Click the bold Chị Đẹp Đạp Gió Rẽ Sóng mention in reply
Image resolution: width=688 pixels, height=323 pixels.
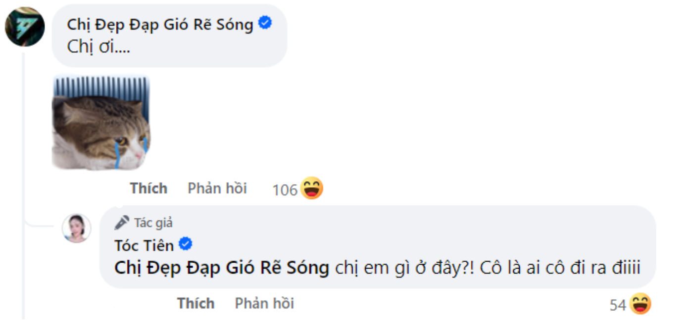tap(221, 268)
